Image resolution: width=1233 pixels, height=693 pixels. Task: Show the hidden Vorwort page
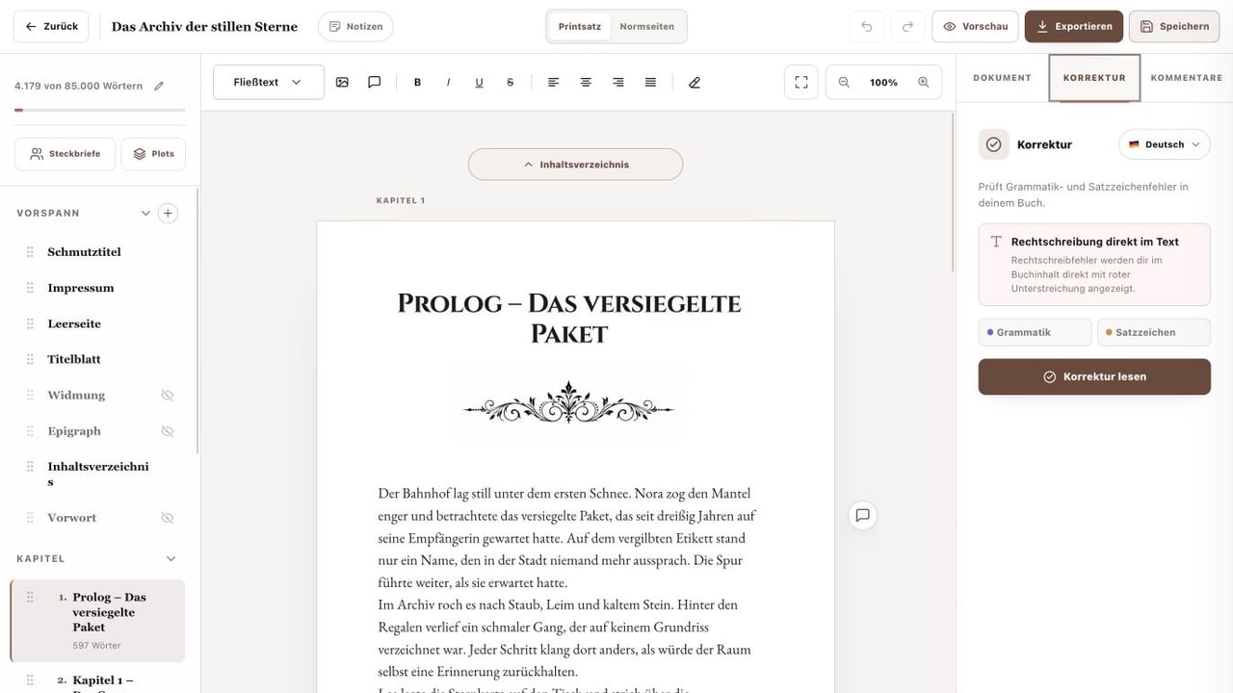click(x=167, y=518)
